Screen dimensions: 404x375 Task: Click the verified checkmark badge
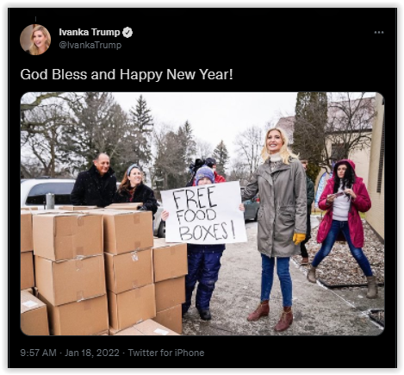127,33
